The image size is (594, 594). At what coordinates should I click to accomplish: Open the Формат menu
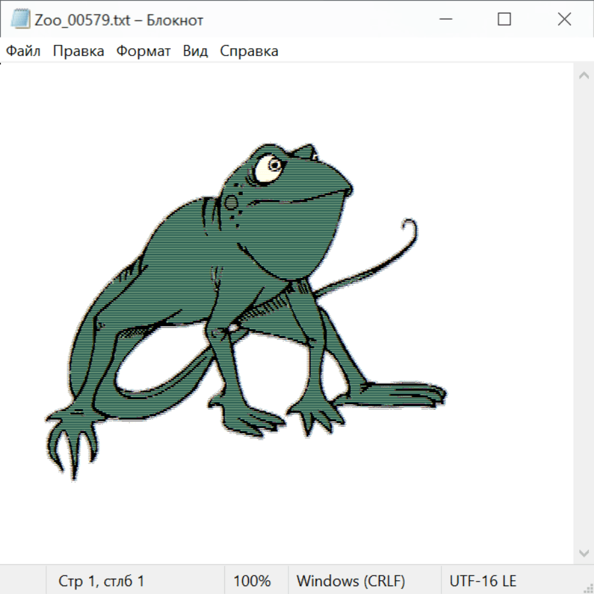point(143,51)
